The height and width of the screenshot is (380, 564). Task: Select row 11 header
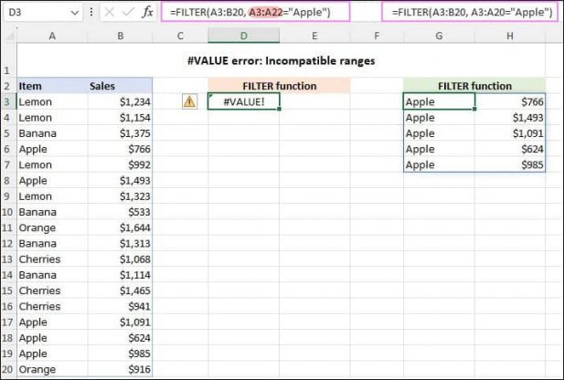(8, 227)
